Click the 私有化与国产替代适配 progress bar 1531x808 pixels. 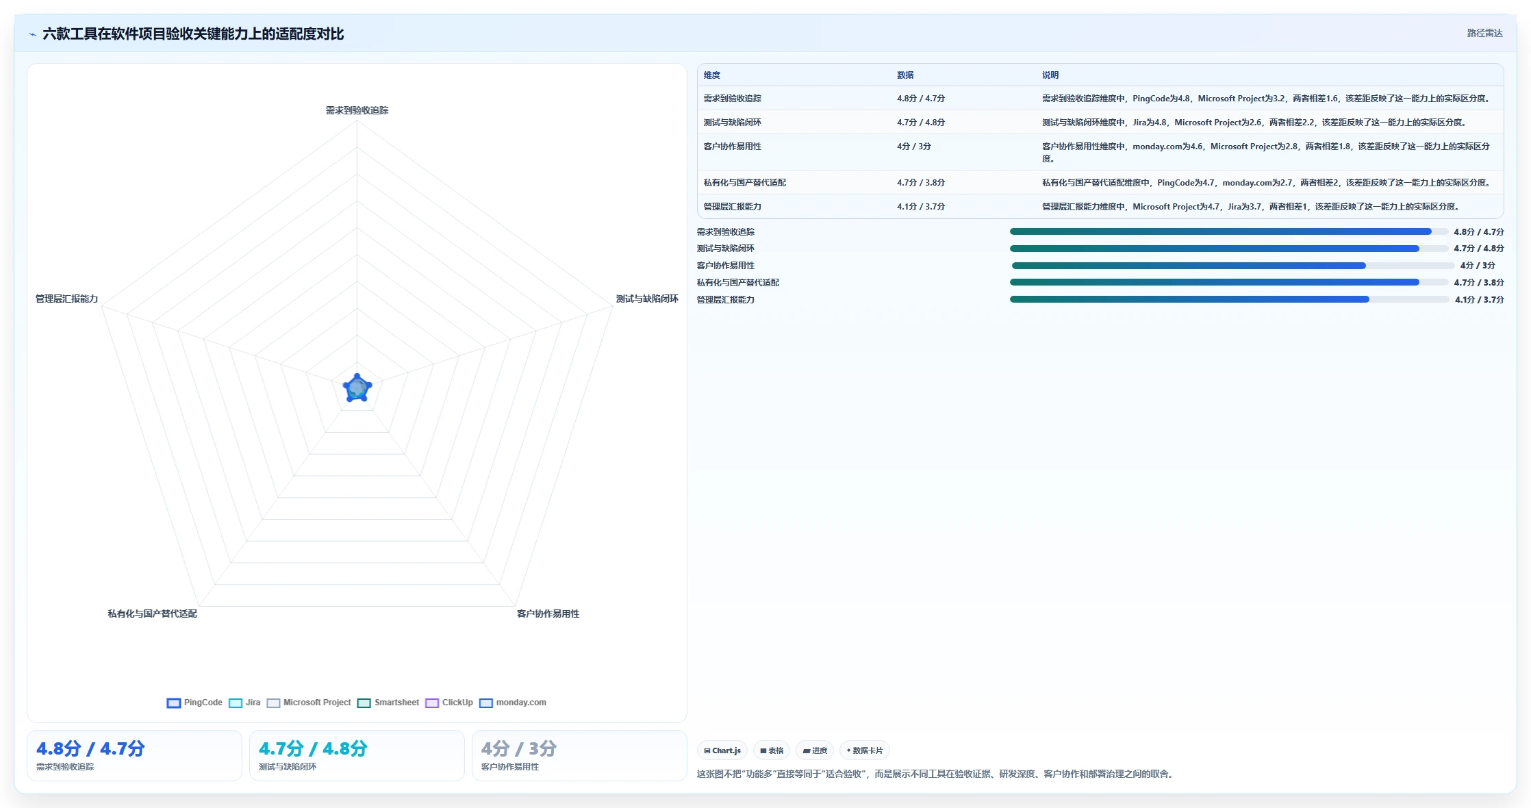tap(1229, 282)
